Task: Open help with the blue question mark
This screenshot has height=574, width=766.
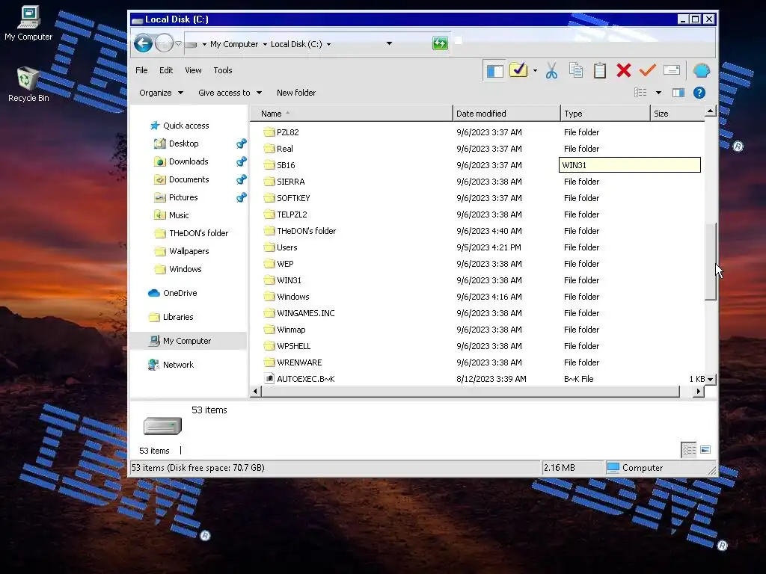Action: (x=699, y=93)
